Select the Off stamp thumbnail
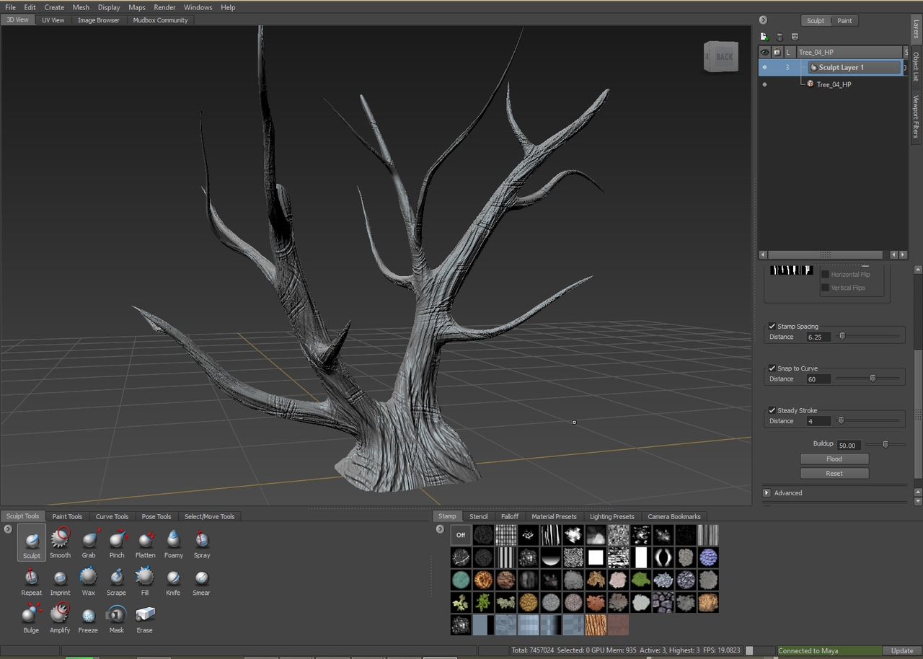Image resolution: width=923 pixels, height=659 pixels. point(461,535)
